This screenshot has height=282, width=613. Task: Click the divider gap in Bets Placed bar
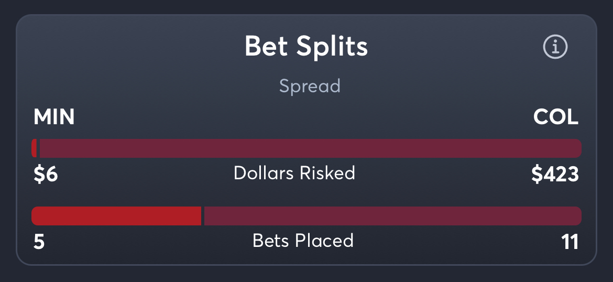(x=203, y=216)
